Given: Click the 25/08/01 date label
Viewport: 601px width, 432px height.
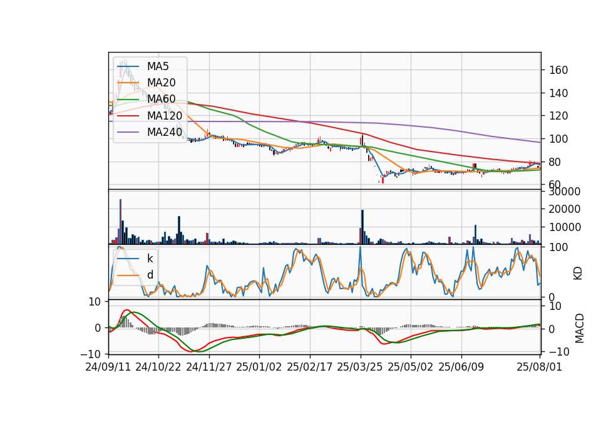Looking at the screenshot, I should pyautogui.click(x=539, y=367).
